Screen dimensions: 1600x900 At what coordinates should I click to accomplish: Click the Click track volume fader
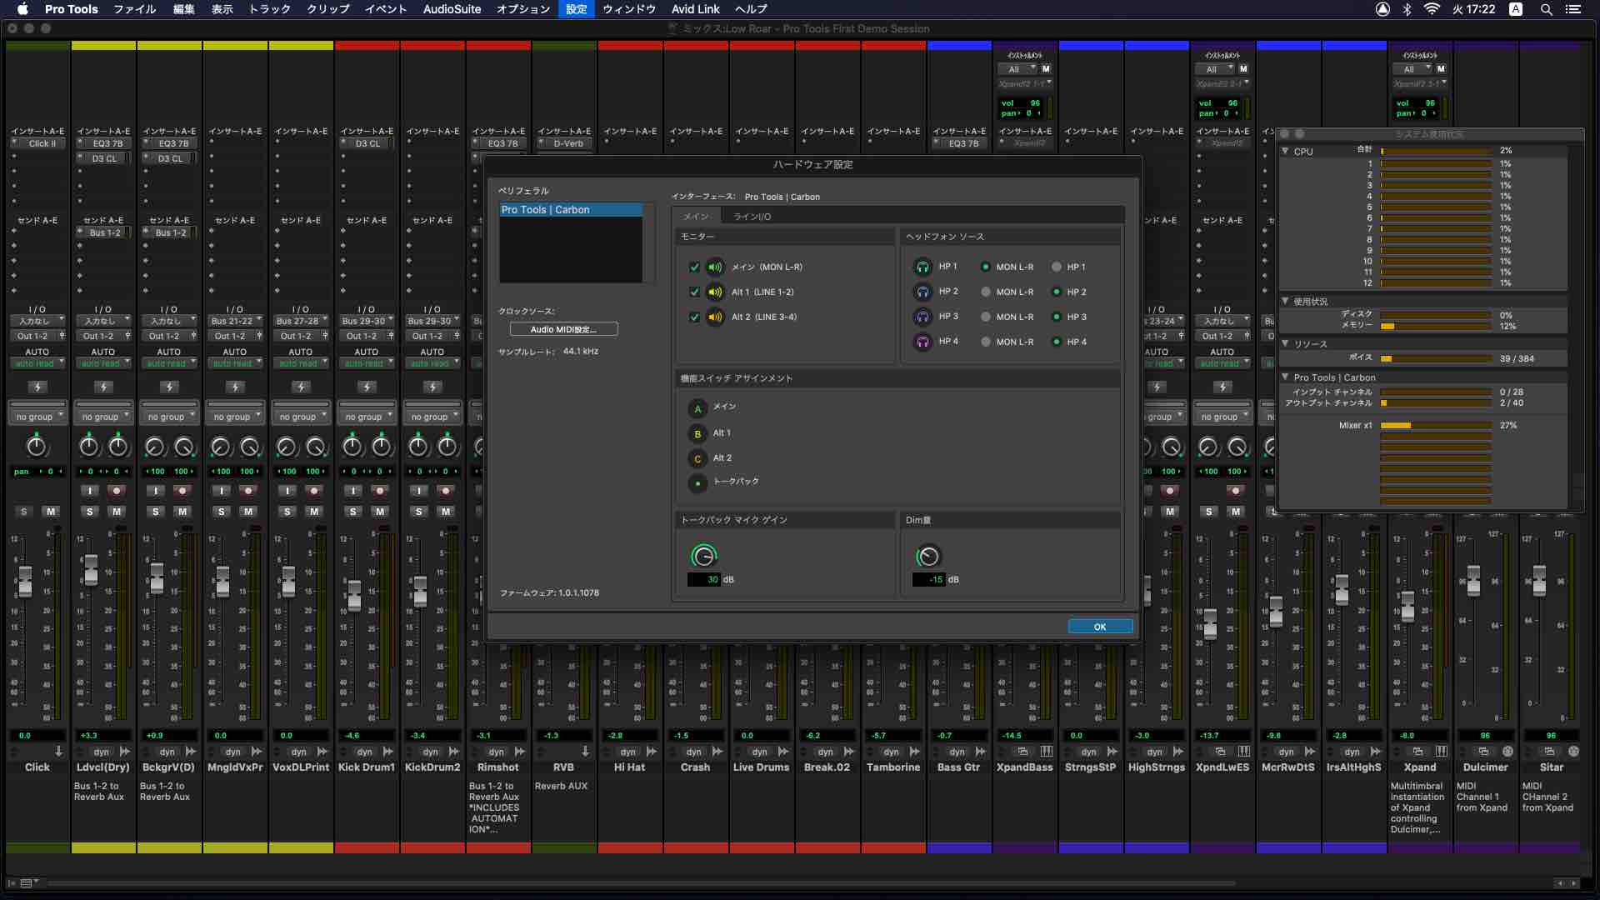[25, 581]
